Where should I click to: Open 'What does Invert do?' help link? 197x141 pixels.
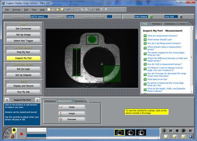click(x=157, y=79)
